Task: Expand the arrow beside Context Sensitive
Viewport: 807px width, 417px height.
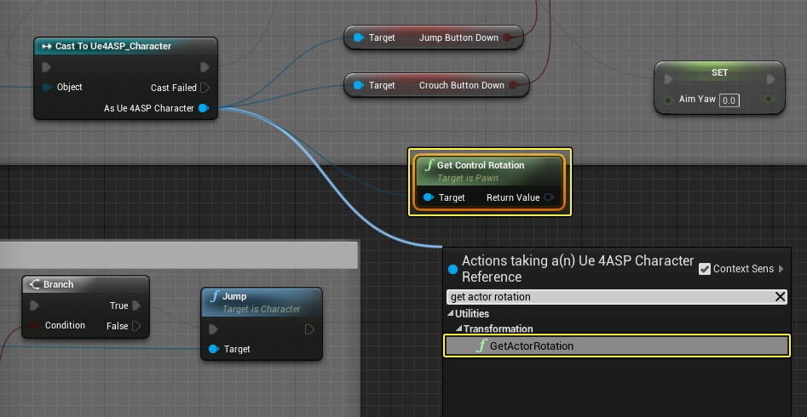Action: (781, 268)
